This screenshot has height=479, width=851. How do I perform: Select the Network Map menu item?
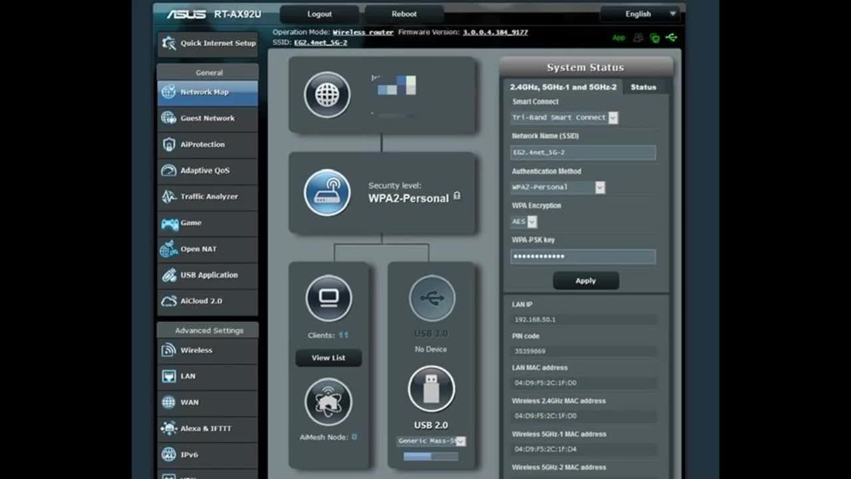point(207,92)
